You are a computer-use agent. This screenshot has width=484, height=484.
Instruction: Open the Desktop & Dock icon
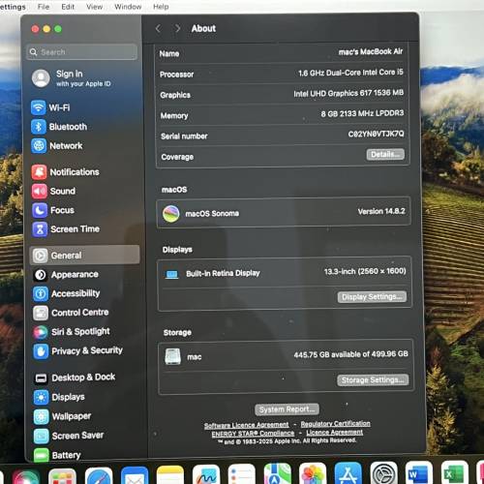[x=41, y=378]
